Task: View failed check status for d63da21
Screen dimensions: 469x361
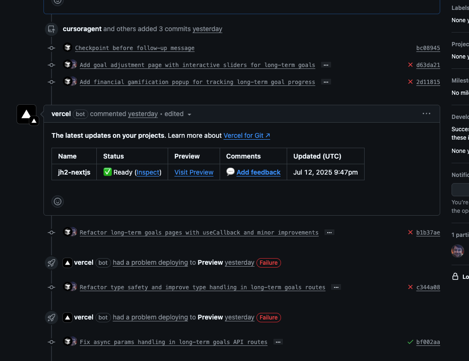Action: tap(410, 65)
